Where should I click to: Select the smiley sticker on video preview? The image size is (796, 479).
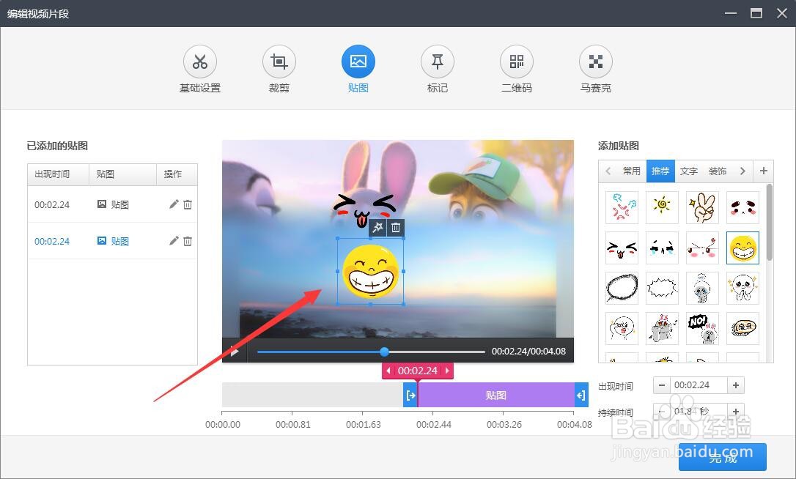(371, 272)
